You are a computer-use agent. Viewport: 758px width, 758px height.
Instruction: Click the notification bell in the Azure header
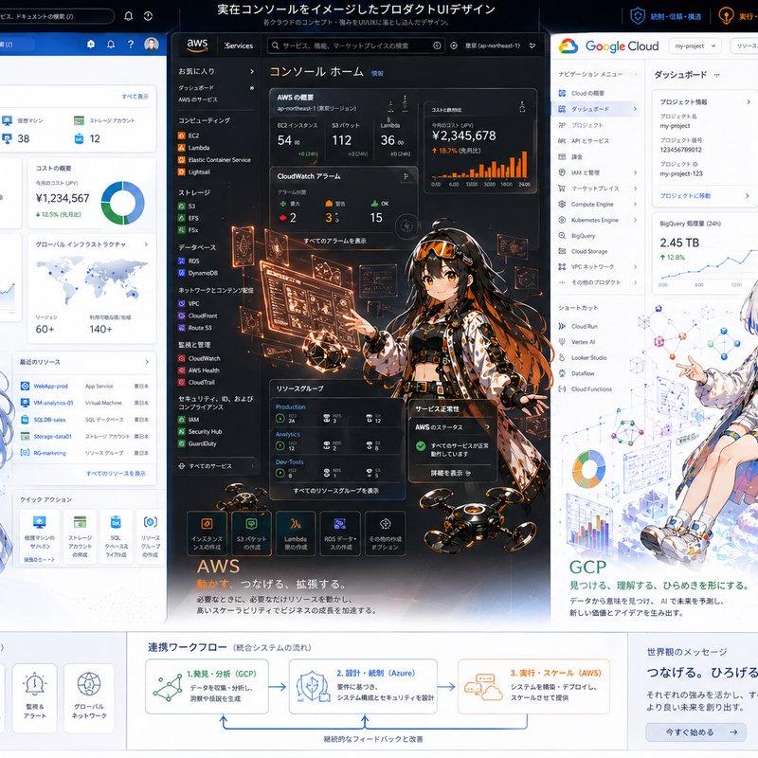click(111, 44)
